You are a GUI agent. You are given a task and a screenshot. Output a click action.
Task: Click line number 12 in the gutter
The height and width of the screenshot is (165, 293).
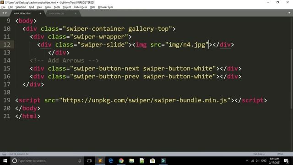[7, 44]
